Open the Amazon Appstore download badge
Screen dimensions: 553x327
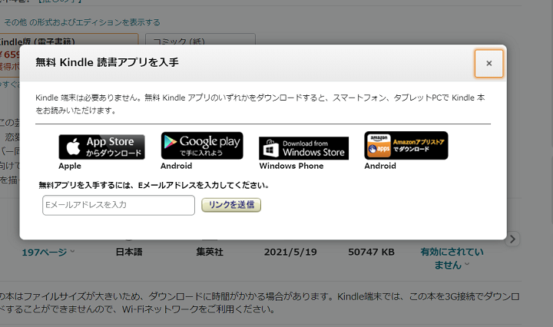coord(406,146)
